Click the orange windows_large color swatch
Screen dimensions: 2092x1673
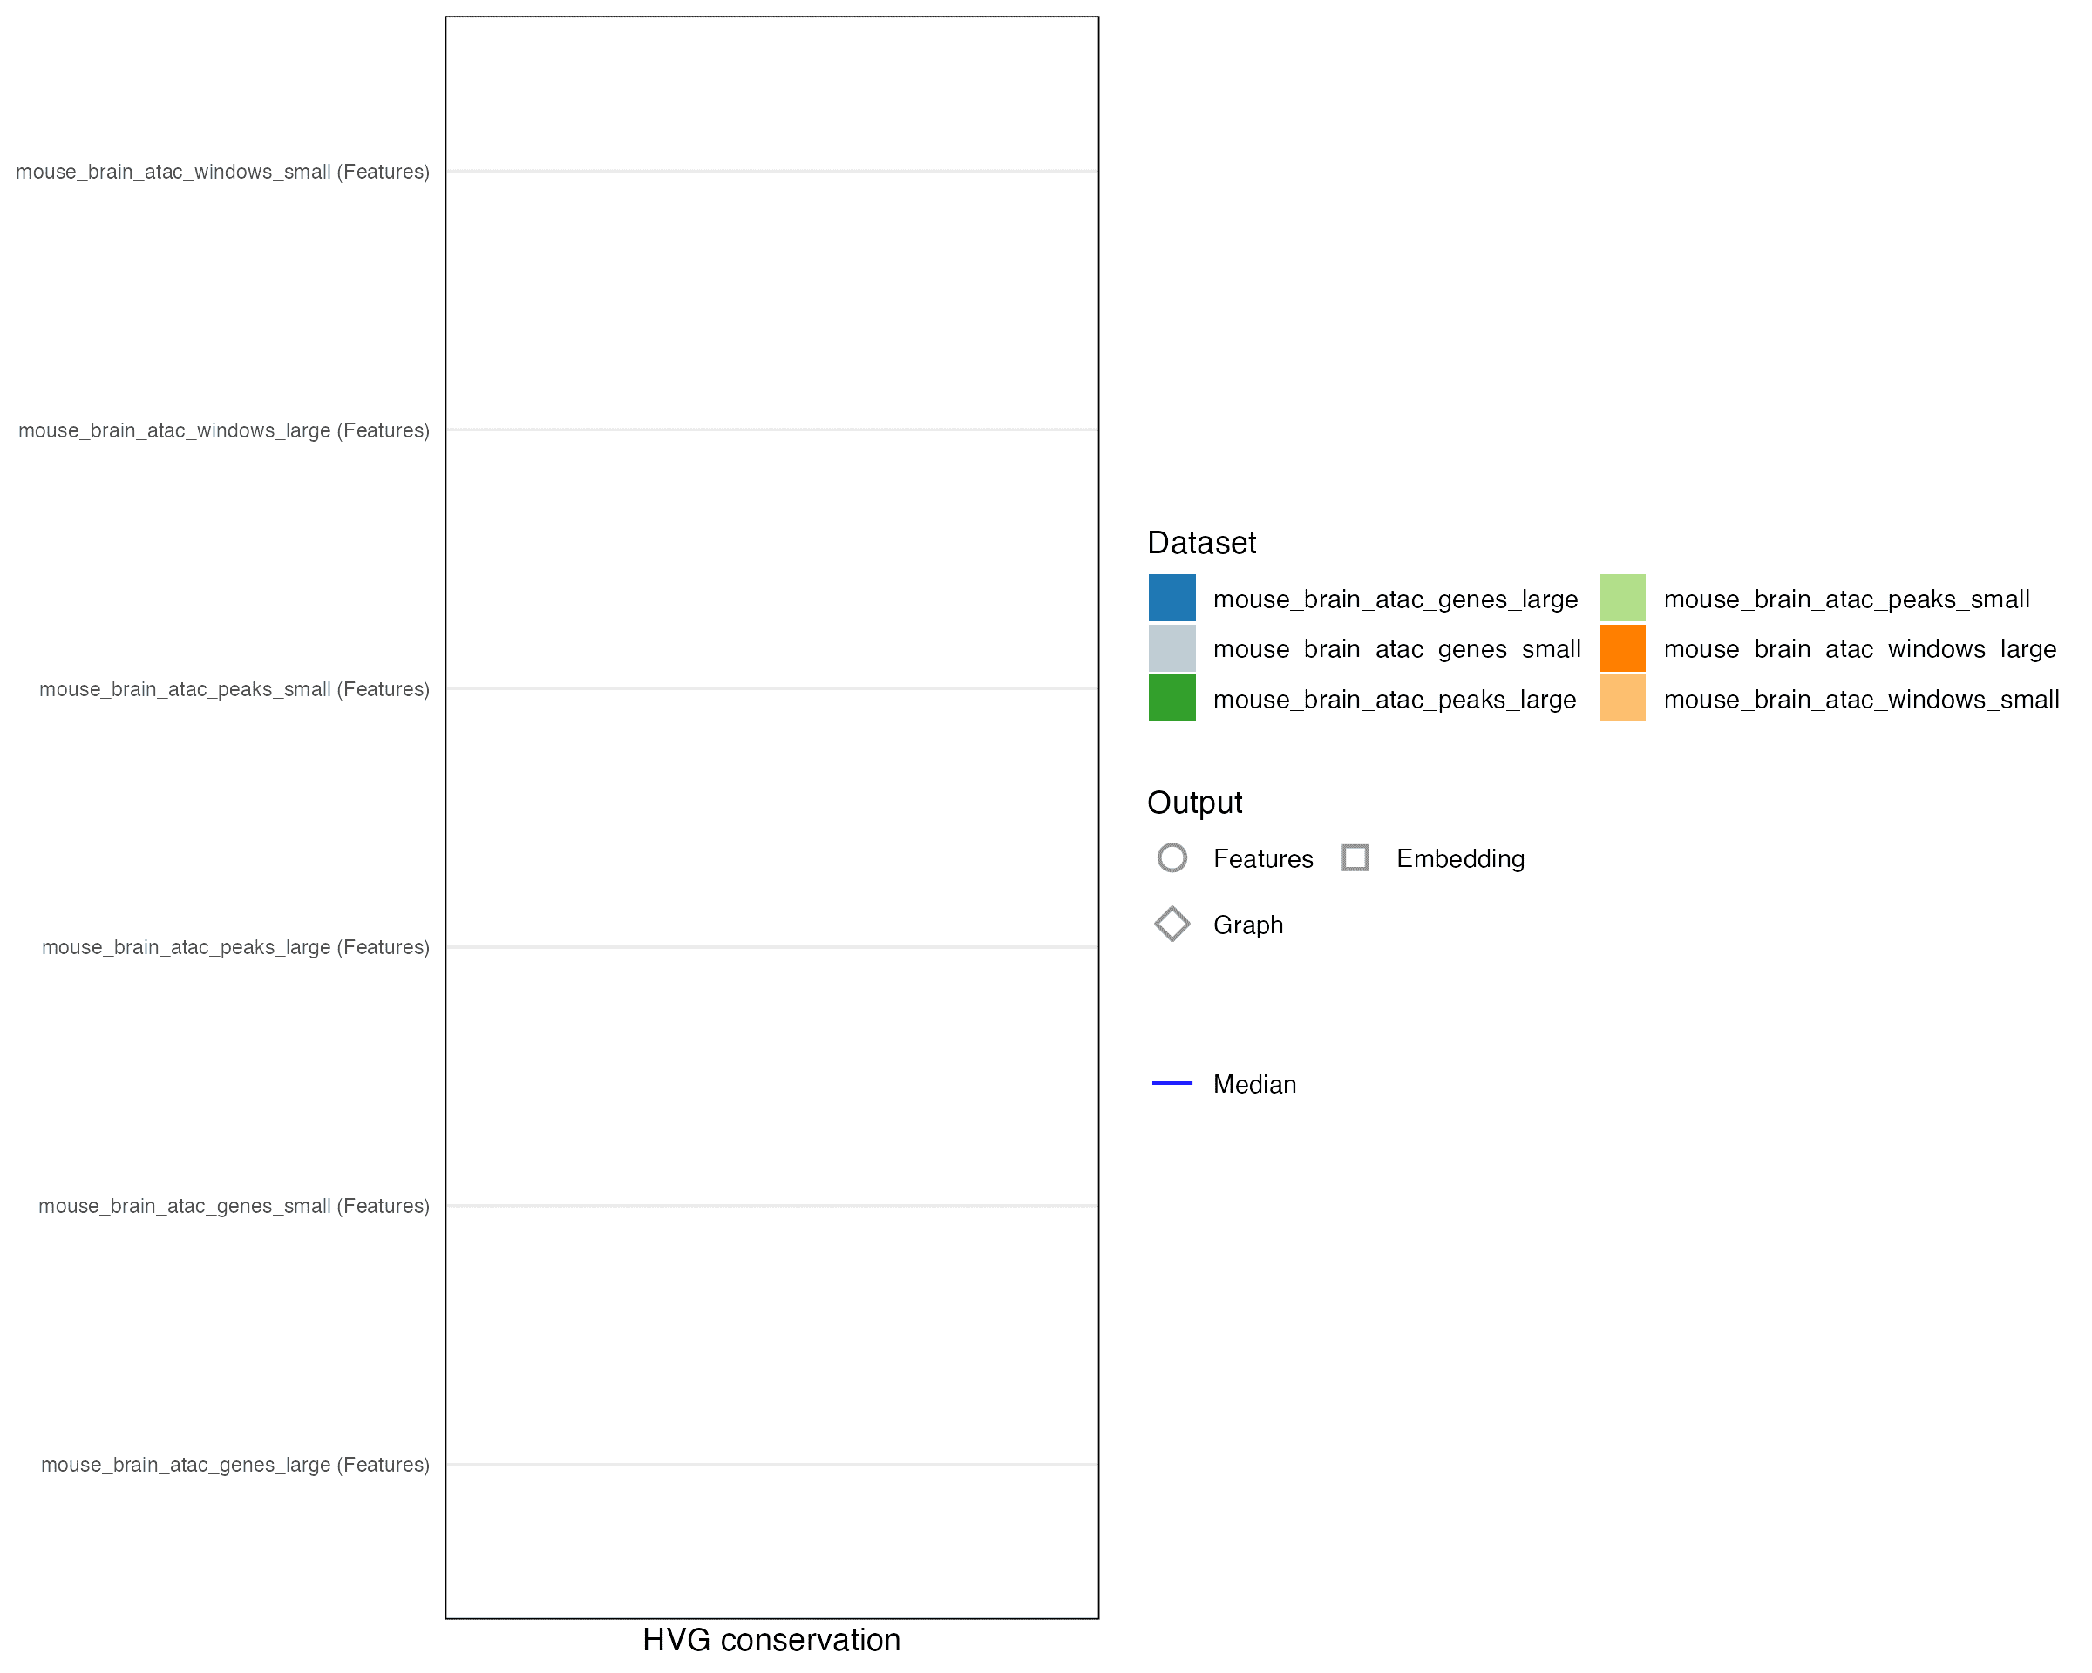(1621, 648)
